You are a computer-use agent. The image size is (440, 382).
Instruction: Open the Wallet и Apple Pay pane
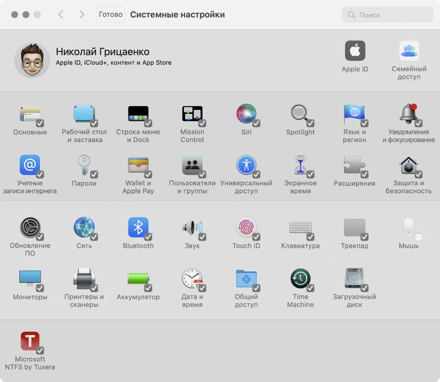138,165
